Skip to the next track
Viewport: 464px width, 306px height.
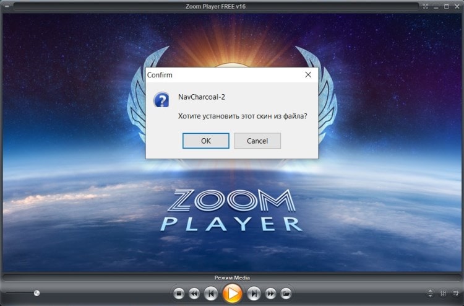(254, 294)
